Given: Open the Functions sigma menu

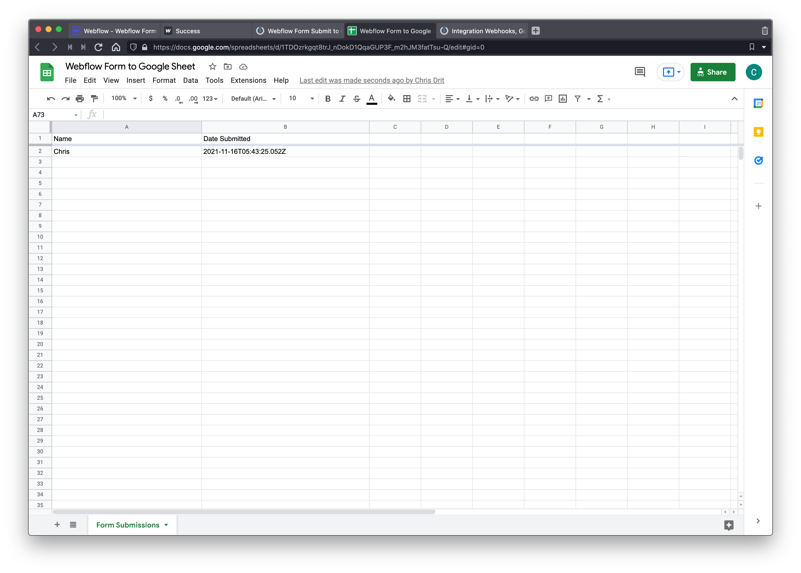Looking at the screenshot, I should click(x=603, y=99).
